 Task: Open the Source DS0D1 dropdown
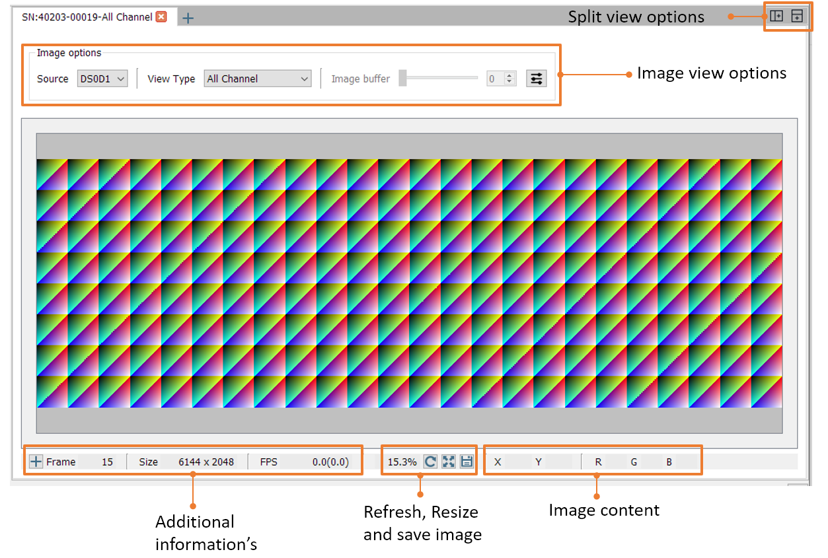pyautogui.click(x=102, y=79)
